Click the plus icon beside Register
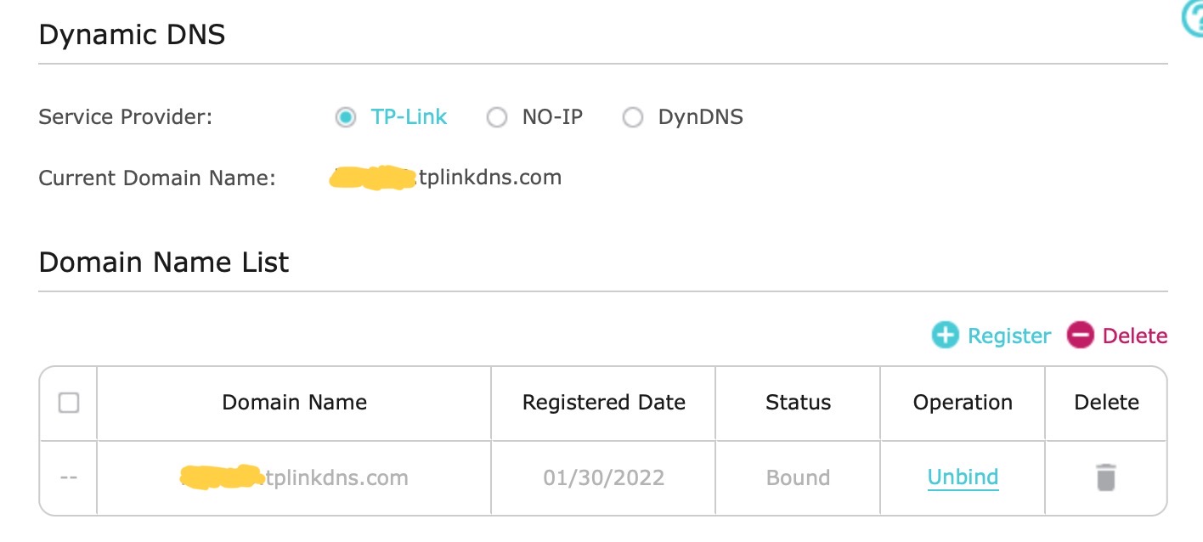This screenshot has height=542, width=1203. tap(945, 336)
